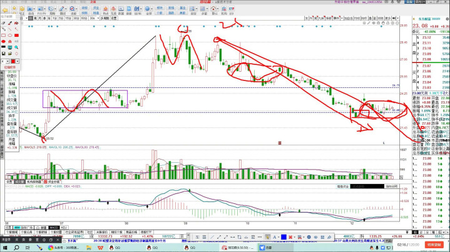
Task: Switch to the MACD indicator tab
Action: coord(54,228)
